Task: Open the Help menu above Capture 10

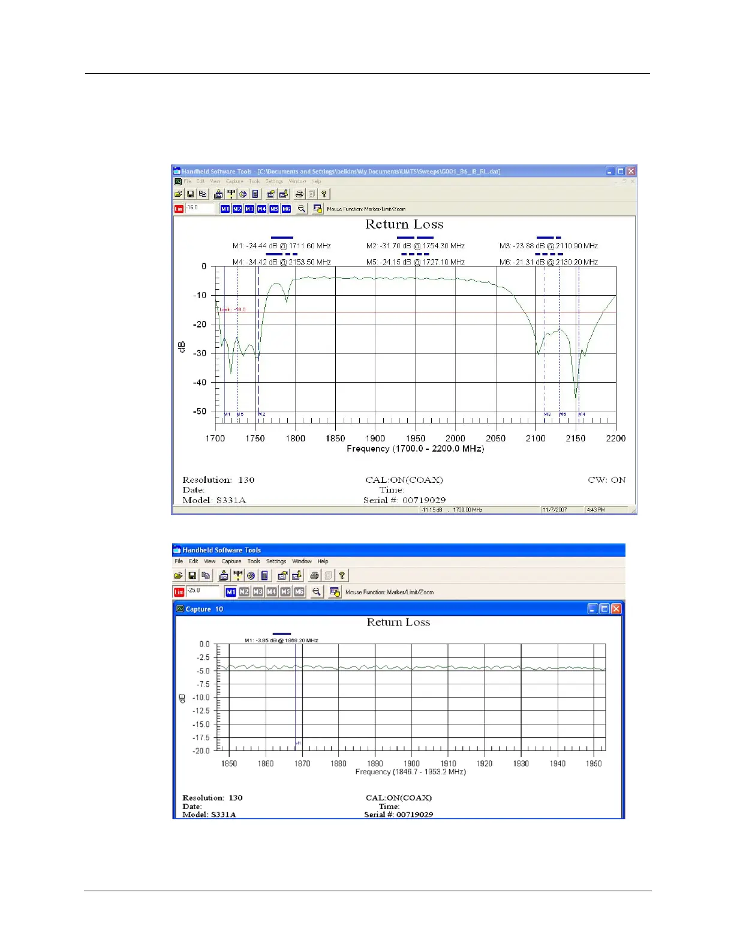Action: point(323,561)
